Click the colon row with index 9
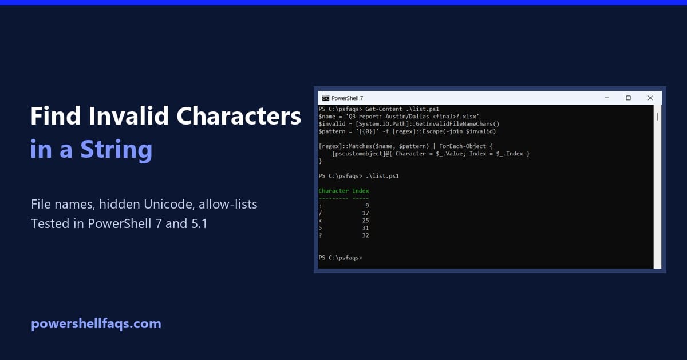The height and width of the screenshot is (360, 687). [x=343, y=206]
